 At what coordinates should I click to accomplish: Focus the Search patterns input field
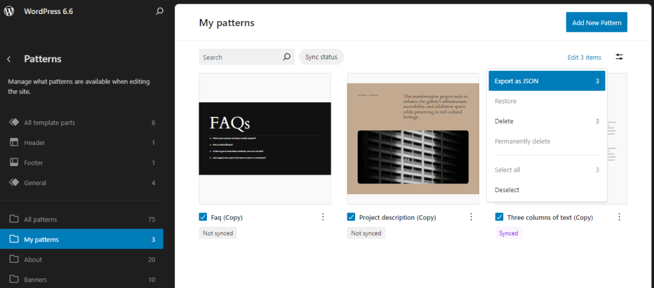(x=241, y=57)
